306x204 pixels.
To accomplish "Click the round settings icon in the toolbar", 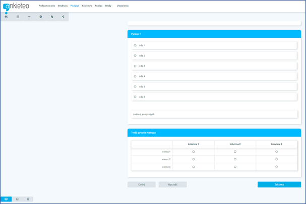I will click(x=41, y=17).
